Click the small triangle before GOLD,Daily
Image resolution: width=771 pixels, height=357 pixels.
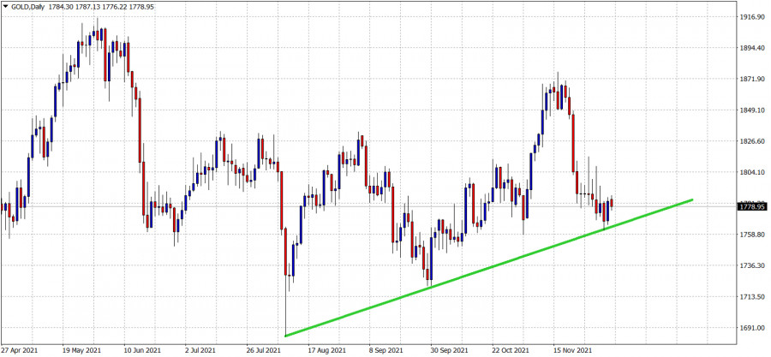coord(5,5)
